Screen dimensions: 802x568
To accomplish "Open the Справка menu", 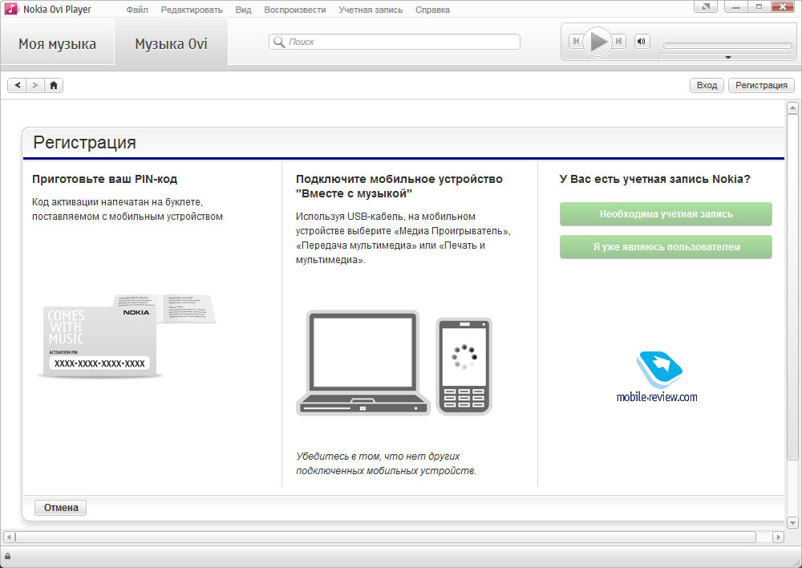I will [432, 10].
